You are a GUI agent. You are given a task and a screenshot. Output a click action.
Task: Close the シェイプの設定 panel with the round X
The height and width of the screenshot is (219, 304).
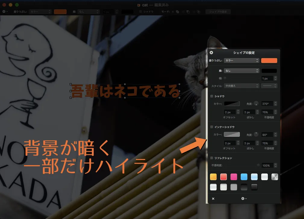click(211, 52)
